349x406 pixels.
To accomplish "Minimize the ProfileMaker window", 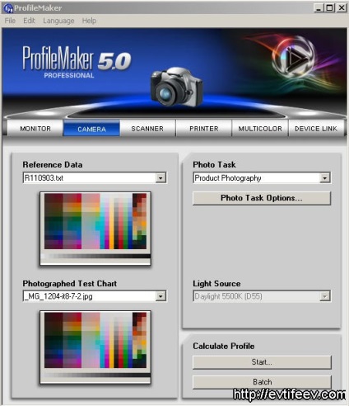I will (319, 8).
